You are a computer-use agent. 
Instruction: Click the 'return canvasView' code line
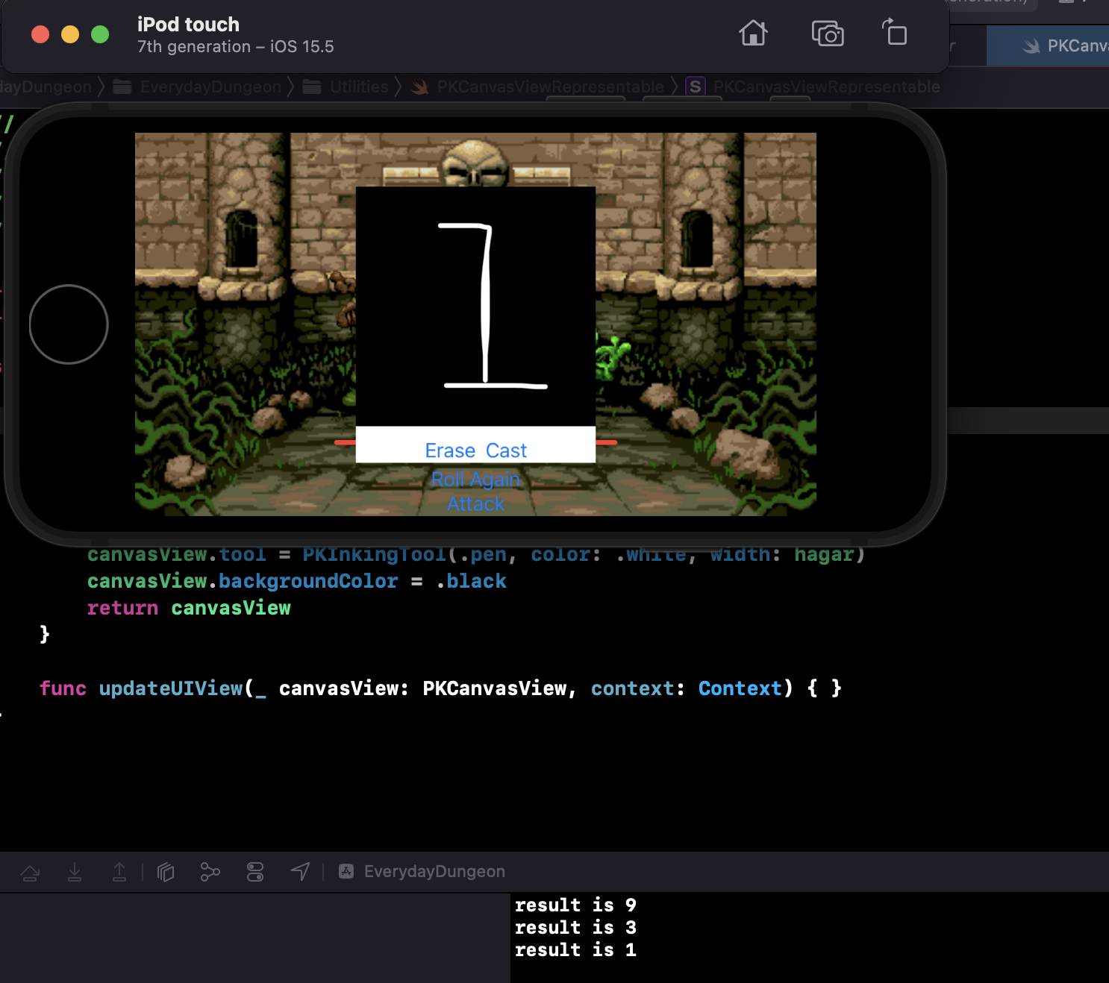point(189,609)
